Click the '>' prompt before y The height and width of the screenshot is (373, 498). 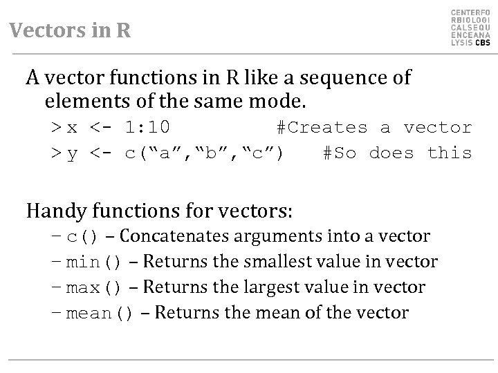click(55, 153)
